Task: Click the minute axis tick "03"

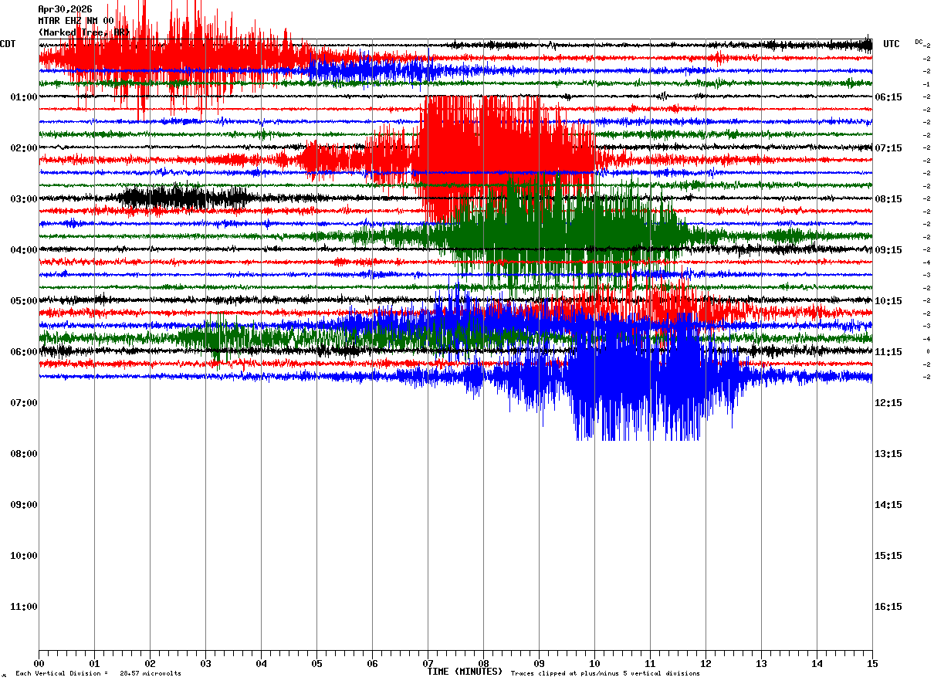Action: pos(205,663)
